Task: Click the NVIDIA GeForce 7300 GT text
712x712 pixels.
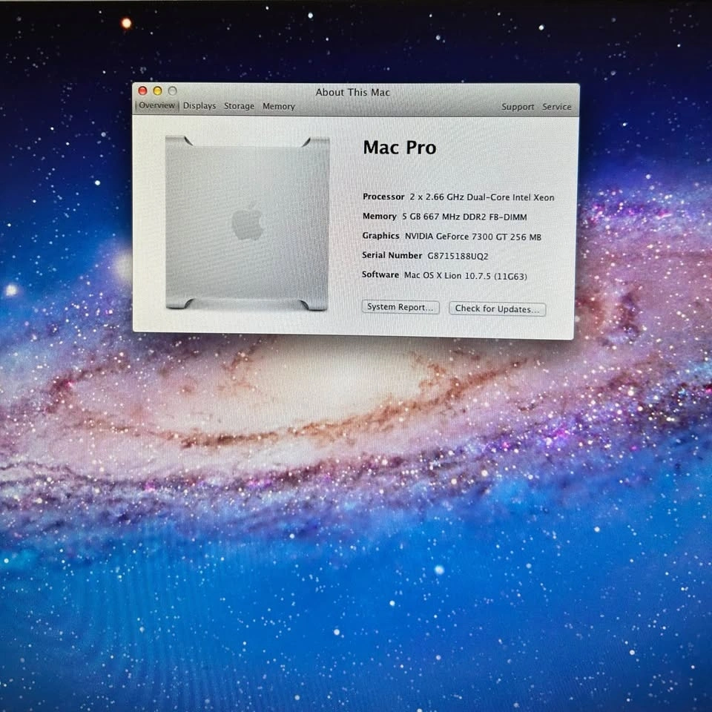Action: point(472,237)
